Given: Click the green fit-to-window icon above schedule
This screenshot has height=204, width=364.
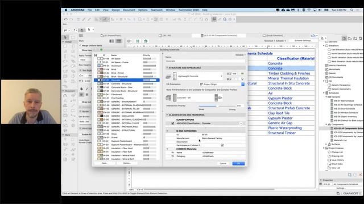Looking at the screenshot, I should 138,41.
